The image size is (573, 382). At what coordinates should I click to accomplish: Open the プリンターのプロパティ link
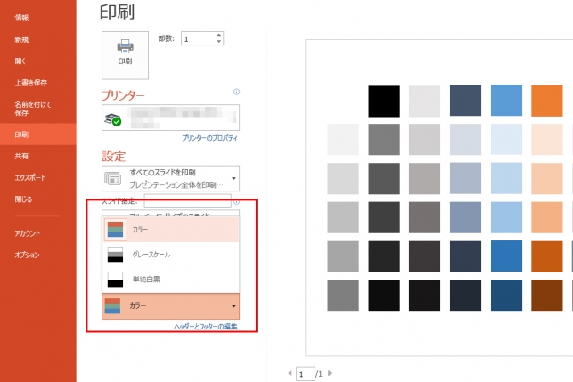click(209, 138)
